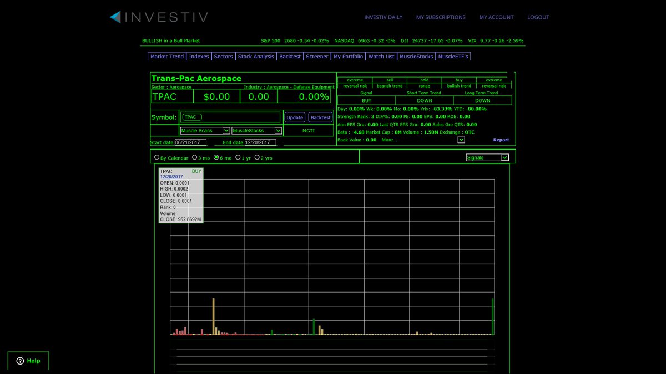Open My Portfolio tab
666x374 pixels.
pos(349,57)
